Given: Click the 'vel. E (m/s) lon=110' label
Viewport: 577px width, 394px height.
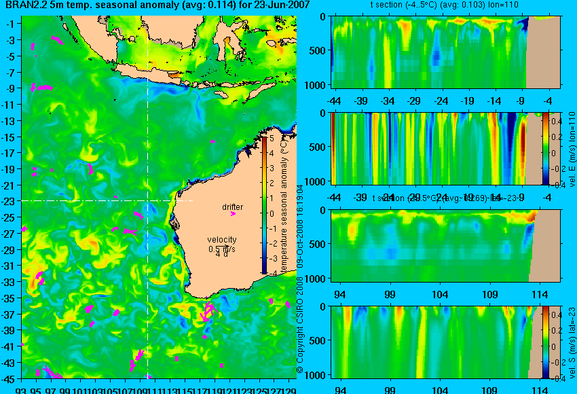Looking at the screenshot, I should pyautogui.click(x=572, y=149).
